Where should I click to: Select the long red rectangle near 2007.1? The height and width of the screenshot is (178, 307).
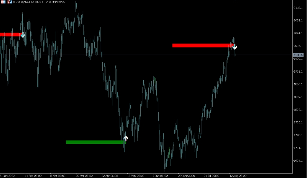click(x=203, y=45)
